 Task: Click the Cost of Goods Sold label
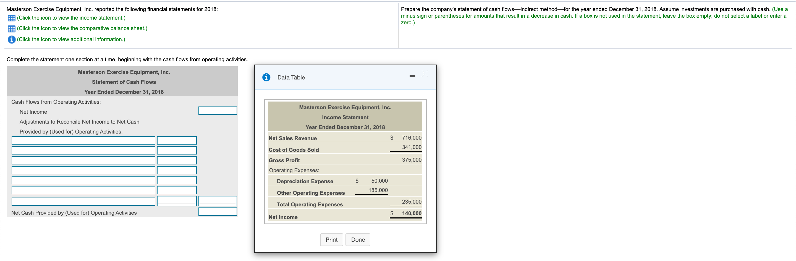coord(294,150)
